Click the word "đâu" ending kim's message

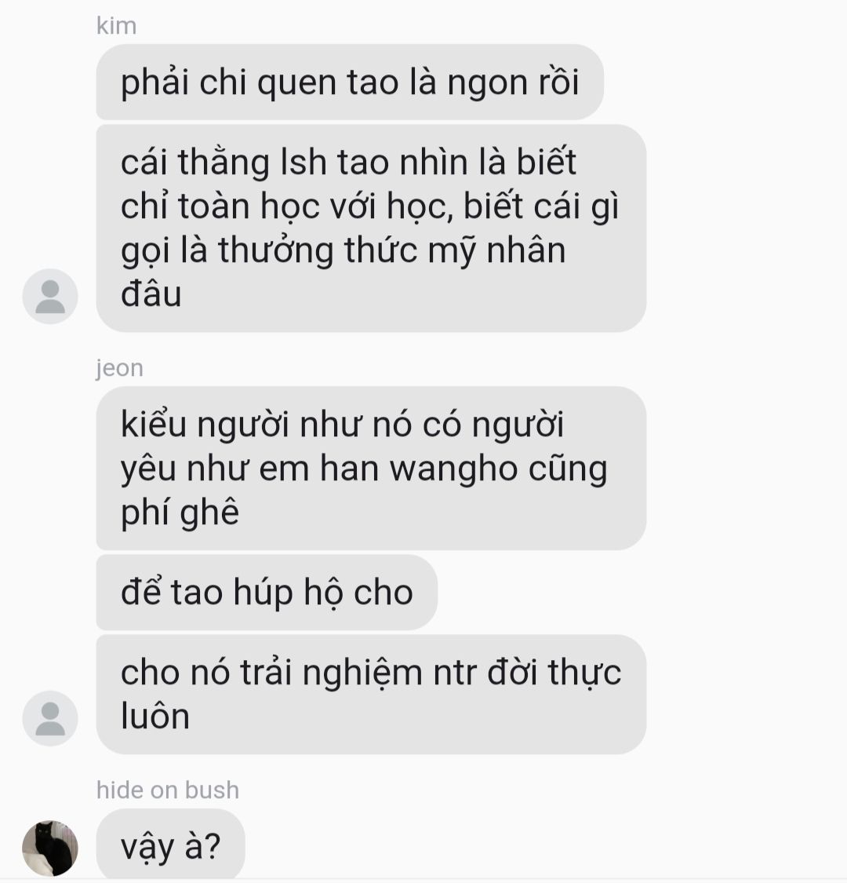click(x=151, y=294)
